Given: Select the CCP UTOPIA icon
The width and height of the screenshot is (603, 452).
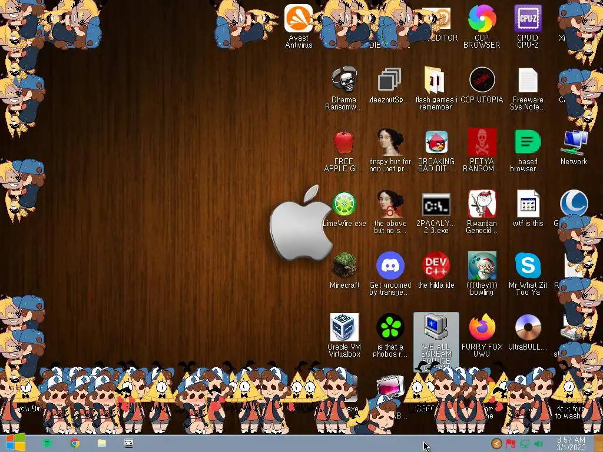Looking at the screenshot, I should click(x=482, y=85).
